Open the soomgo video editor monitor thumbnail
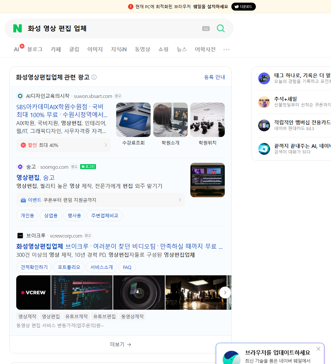The width and height of the screenshot is (331, 364). coord(208,180)
